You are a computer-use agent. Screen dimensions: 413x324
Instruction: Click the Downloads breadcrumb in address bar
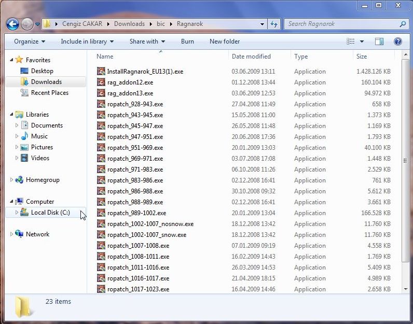tap(129, 24)
